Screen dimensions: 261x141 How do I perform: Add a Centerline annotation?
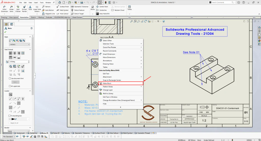[x=101, y=10]
